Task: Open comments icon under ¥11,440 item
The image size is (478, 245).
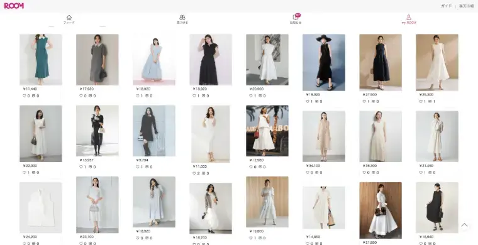Action: [x=34, y=95]
